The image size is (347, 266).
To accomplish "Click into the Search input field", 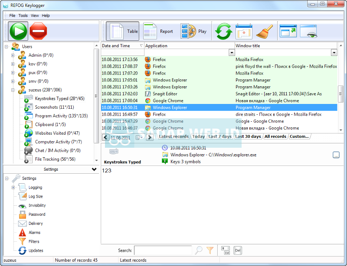I will tap(163, 250).
